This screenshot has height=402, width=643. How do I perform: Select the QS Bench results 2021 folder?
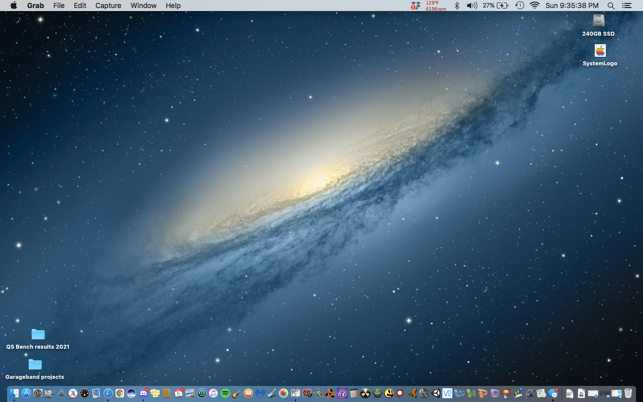click(x=38, y=335)
